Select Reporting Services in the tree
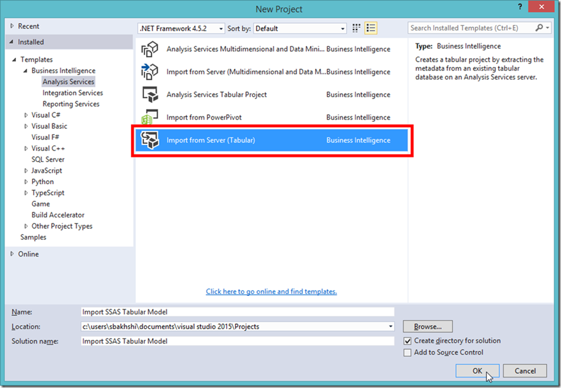Viewport: 561px width, 388px height. [71, 104]
